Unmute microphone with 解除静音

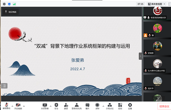[x=7, y=106]
